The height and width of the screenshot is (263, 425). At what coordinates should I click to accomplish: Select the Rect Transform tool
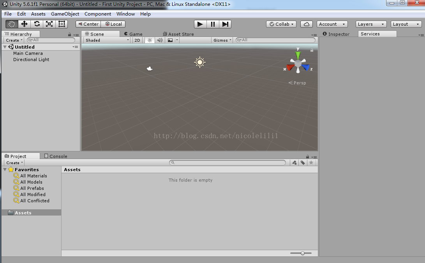62,24
